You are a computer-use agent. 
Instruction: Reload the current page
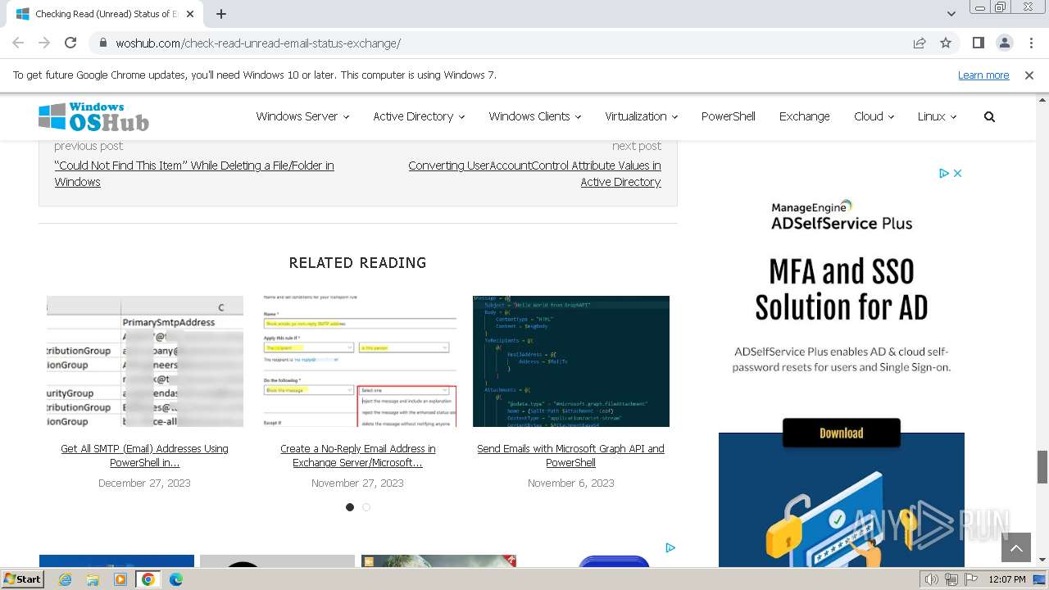tap(70, 43)
